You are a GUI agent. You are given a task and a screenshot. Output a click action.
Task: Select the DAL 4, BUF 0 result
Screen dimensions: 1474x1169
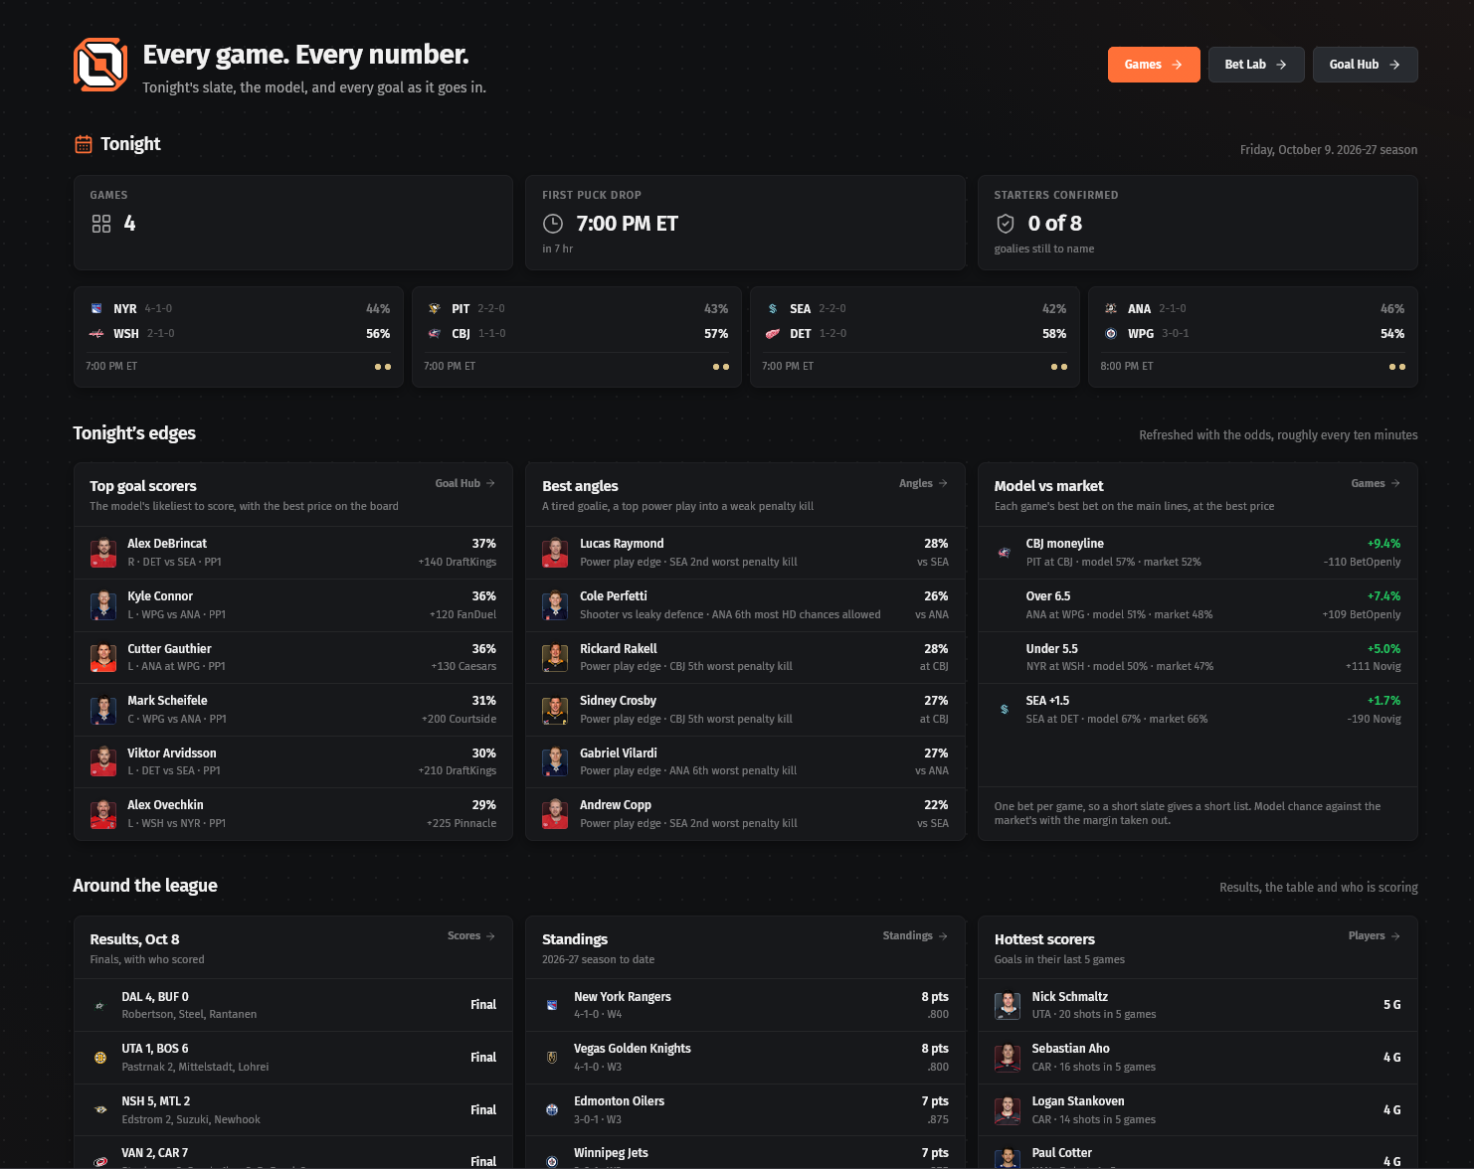(x=155, y=997)
